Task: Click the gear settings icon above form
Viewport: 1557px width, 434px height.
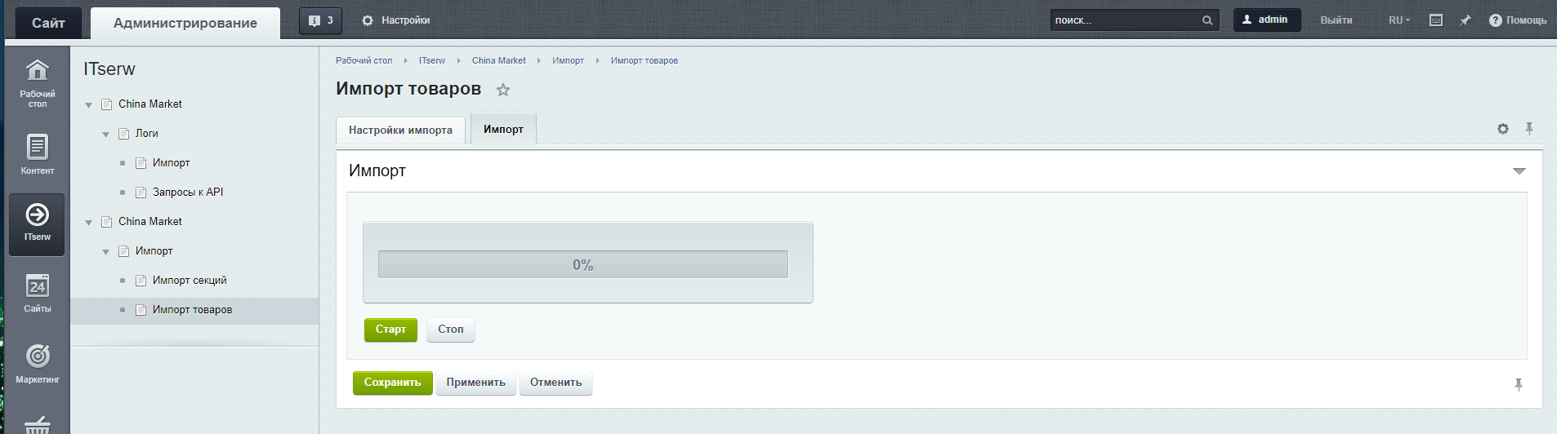Action: [x=1502, y=129]
